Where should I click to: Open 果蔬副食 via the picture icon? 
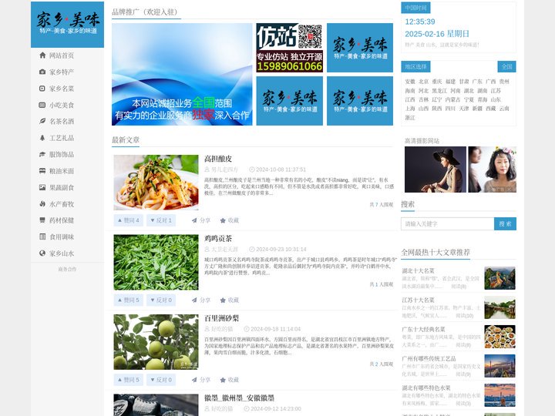pyautogui.click(x=42, y=187)
